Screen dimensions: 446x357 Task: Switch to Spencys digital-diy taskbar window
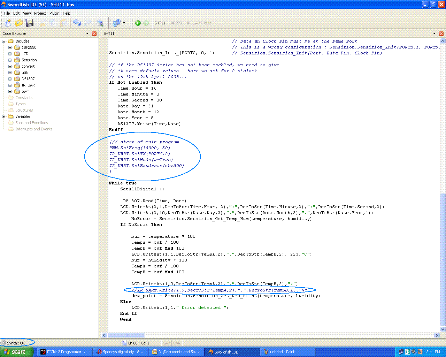coord(121,352)
